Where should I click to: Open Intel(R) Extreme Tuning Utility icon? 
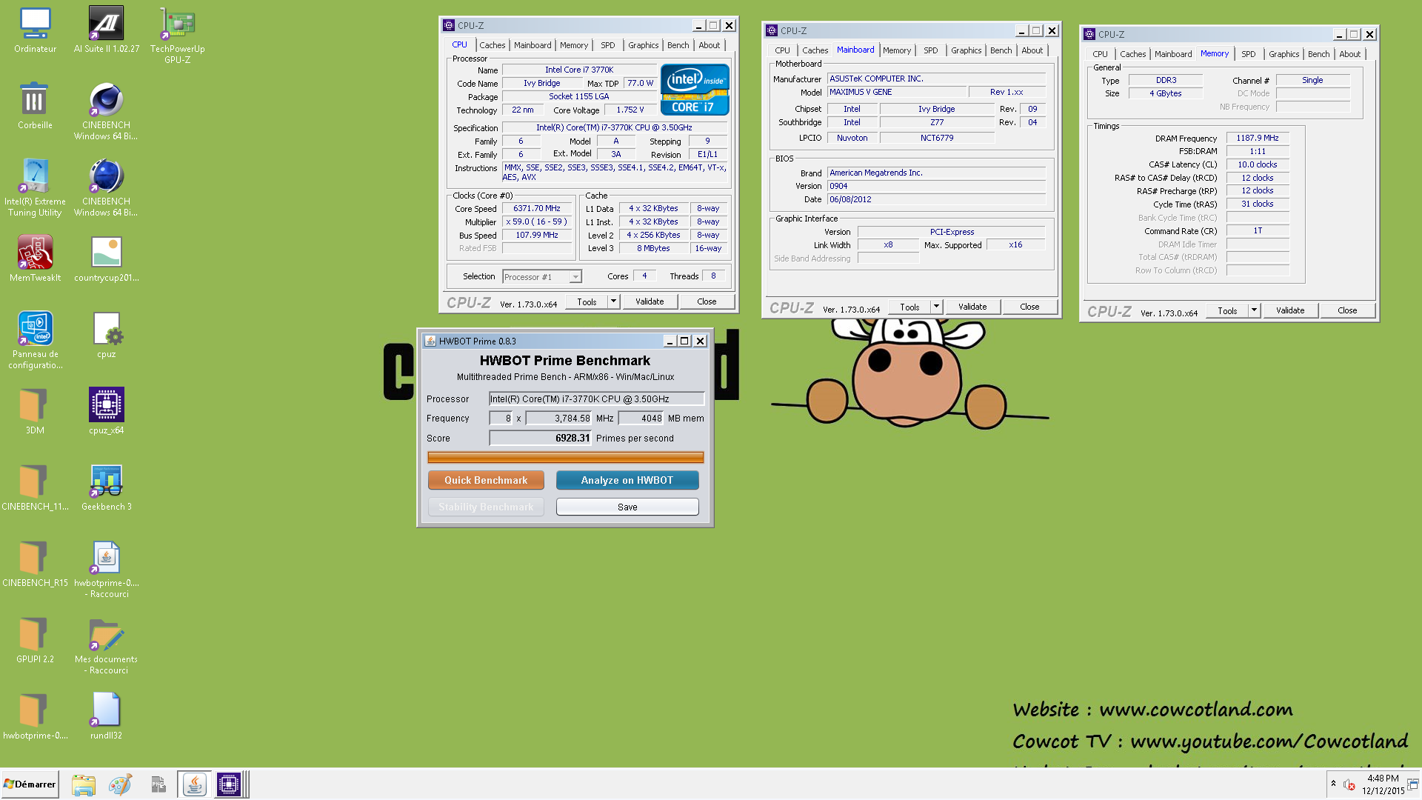point(35,187)
